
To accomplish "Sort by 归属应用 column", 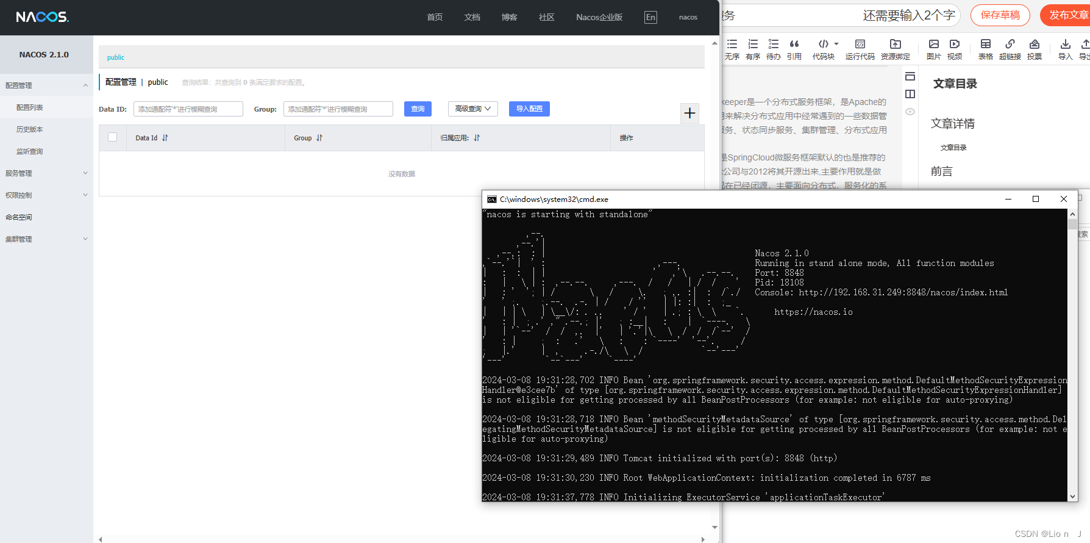I will click(477, 138).
